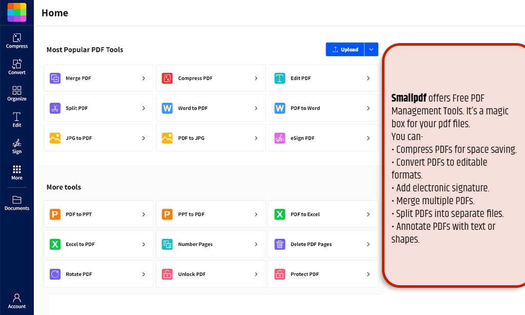This screenshot has width=525, height=315.
Task: Click the Delete PDF Pages trash icon
Action: [279, 244]
